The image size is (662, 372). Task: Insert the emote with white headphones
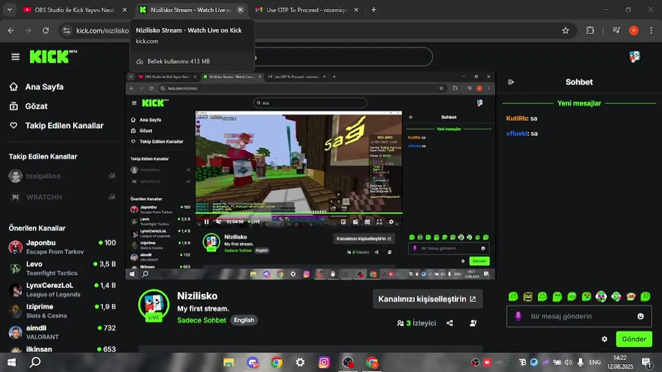pos(601,297)
